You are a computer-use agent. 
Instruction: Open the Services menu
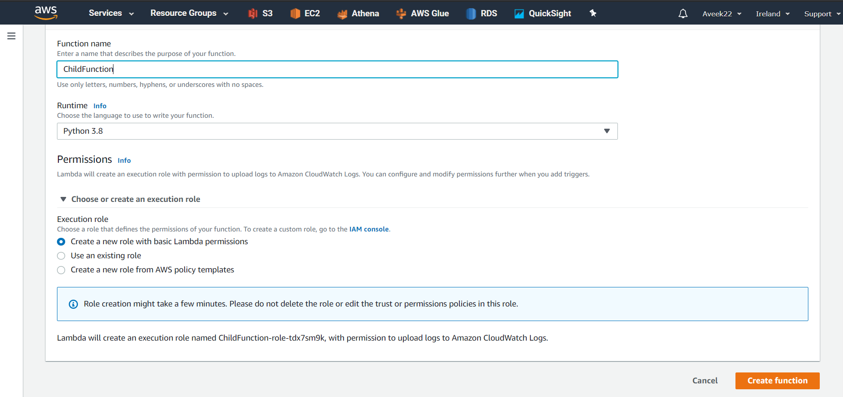(111, 13)
